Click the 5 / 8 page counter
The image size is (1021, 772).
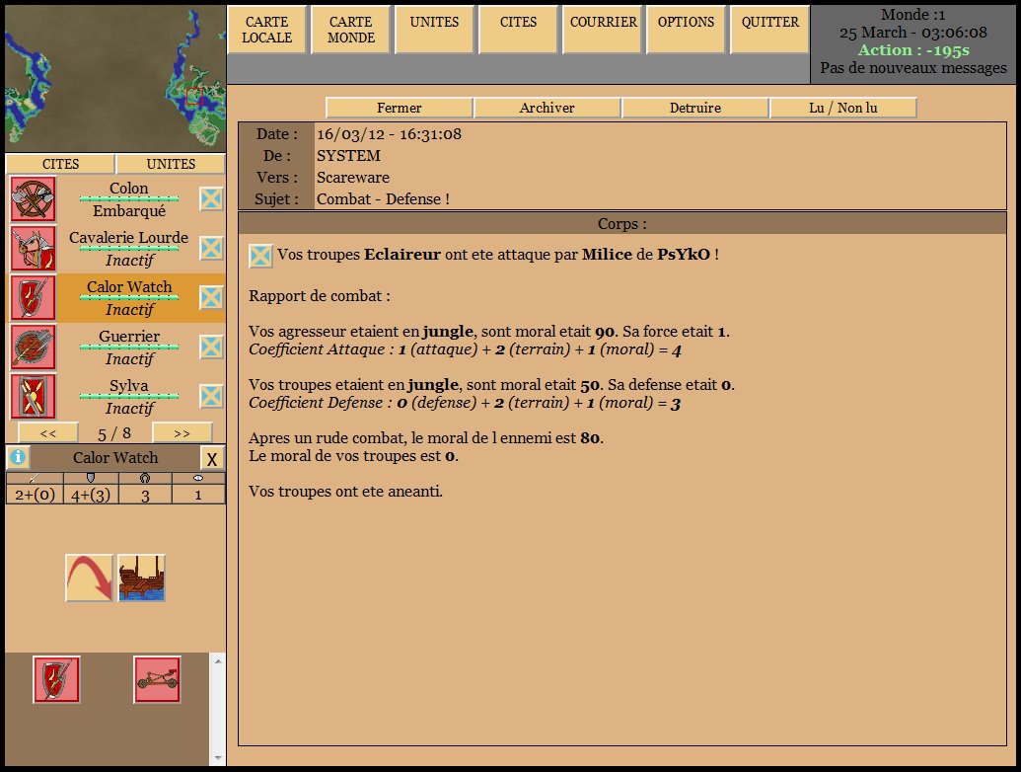coord(114,434)
